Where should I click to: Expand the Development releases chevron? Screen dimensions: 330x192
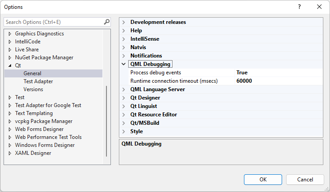(x=124, y=22)
